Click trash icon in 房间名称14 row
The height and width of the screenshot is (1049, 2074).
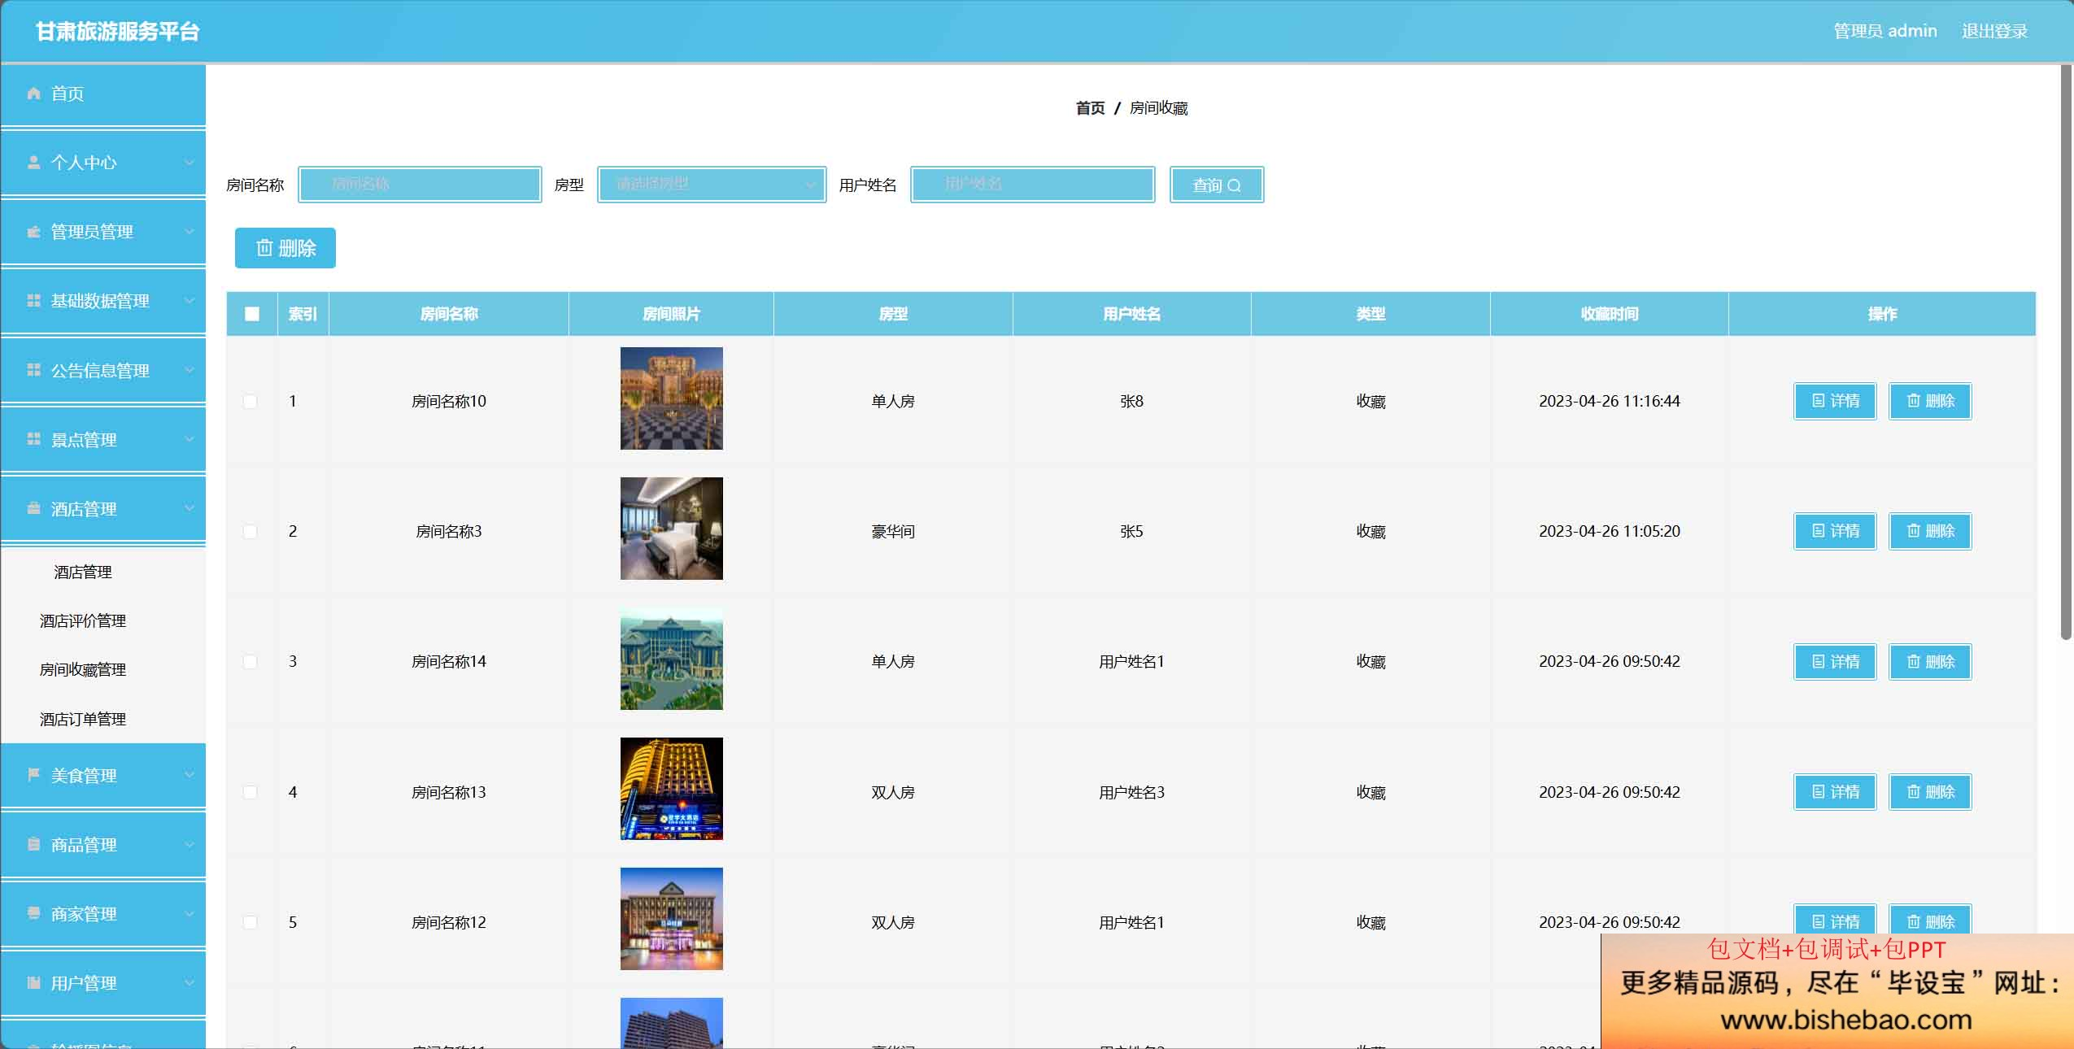tap(1914, 662)
